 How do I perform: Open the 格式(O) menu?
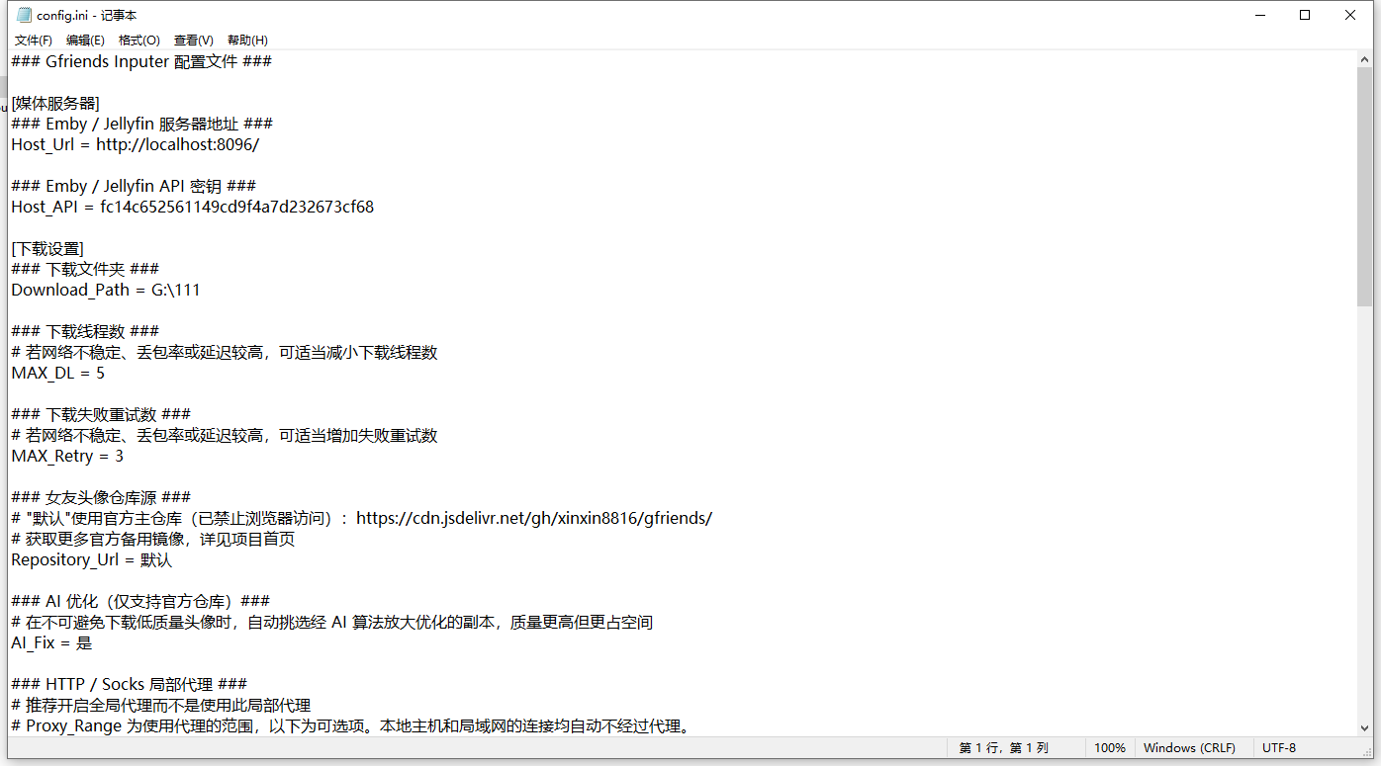click(x=138, y=40)
